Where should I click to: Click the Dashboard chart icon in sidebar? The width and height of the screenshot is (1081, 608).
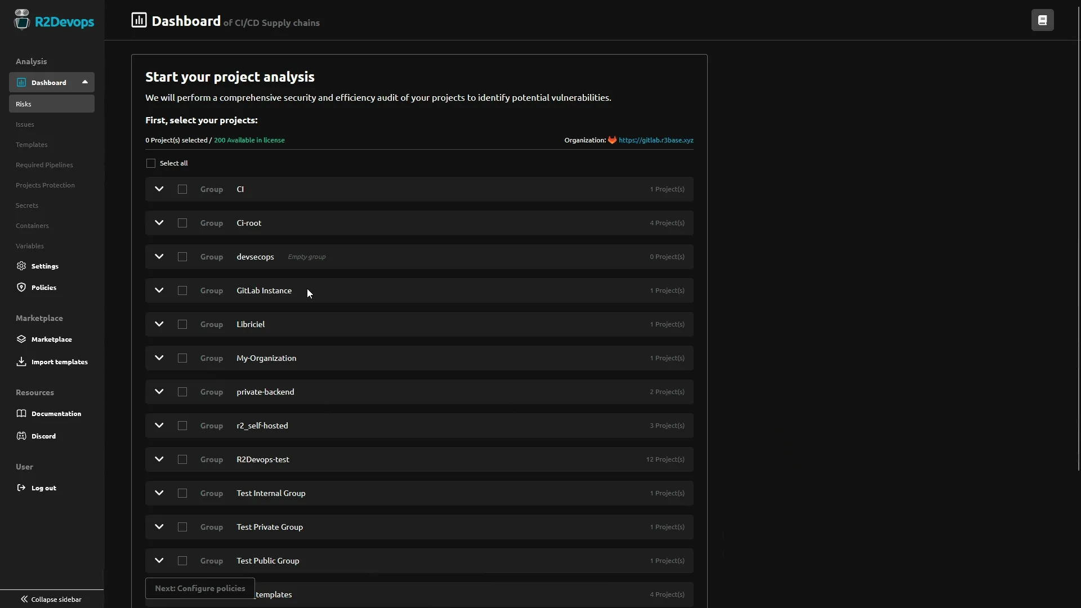point(21,82)
